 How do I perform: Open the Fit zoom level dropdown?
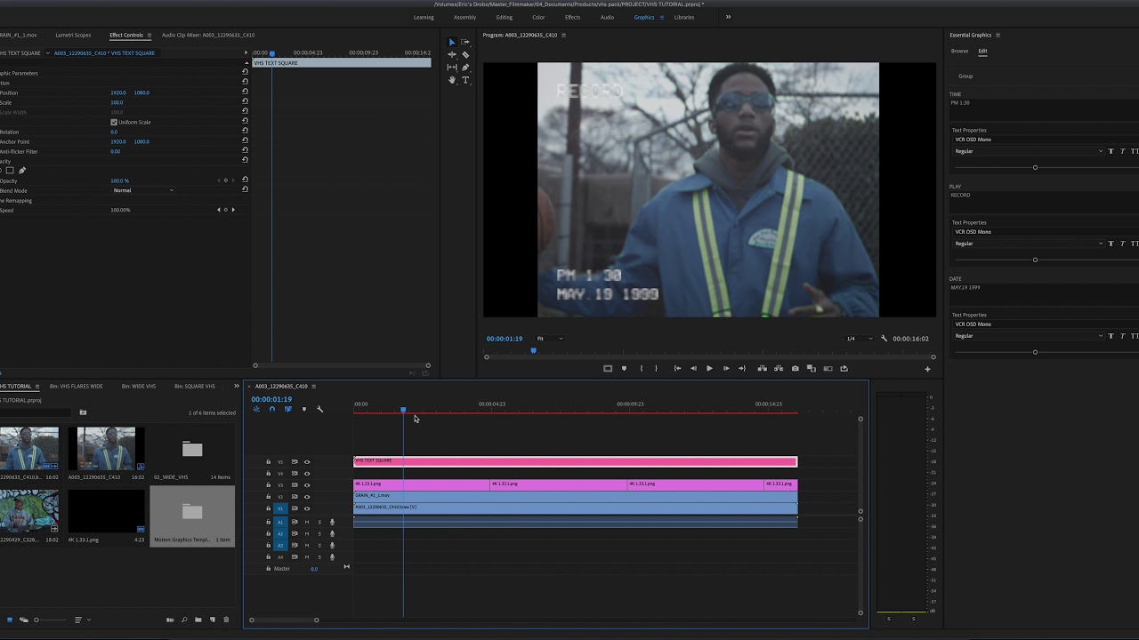click(x=549, y=339)
